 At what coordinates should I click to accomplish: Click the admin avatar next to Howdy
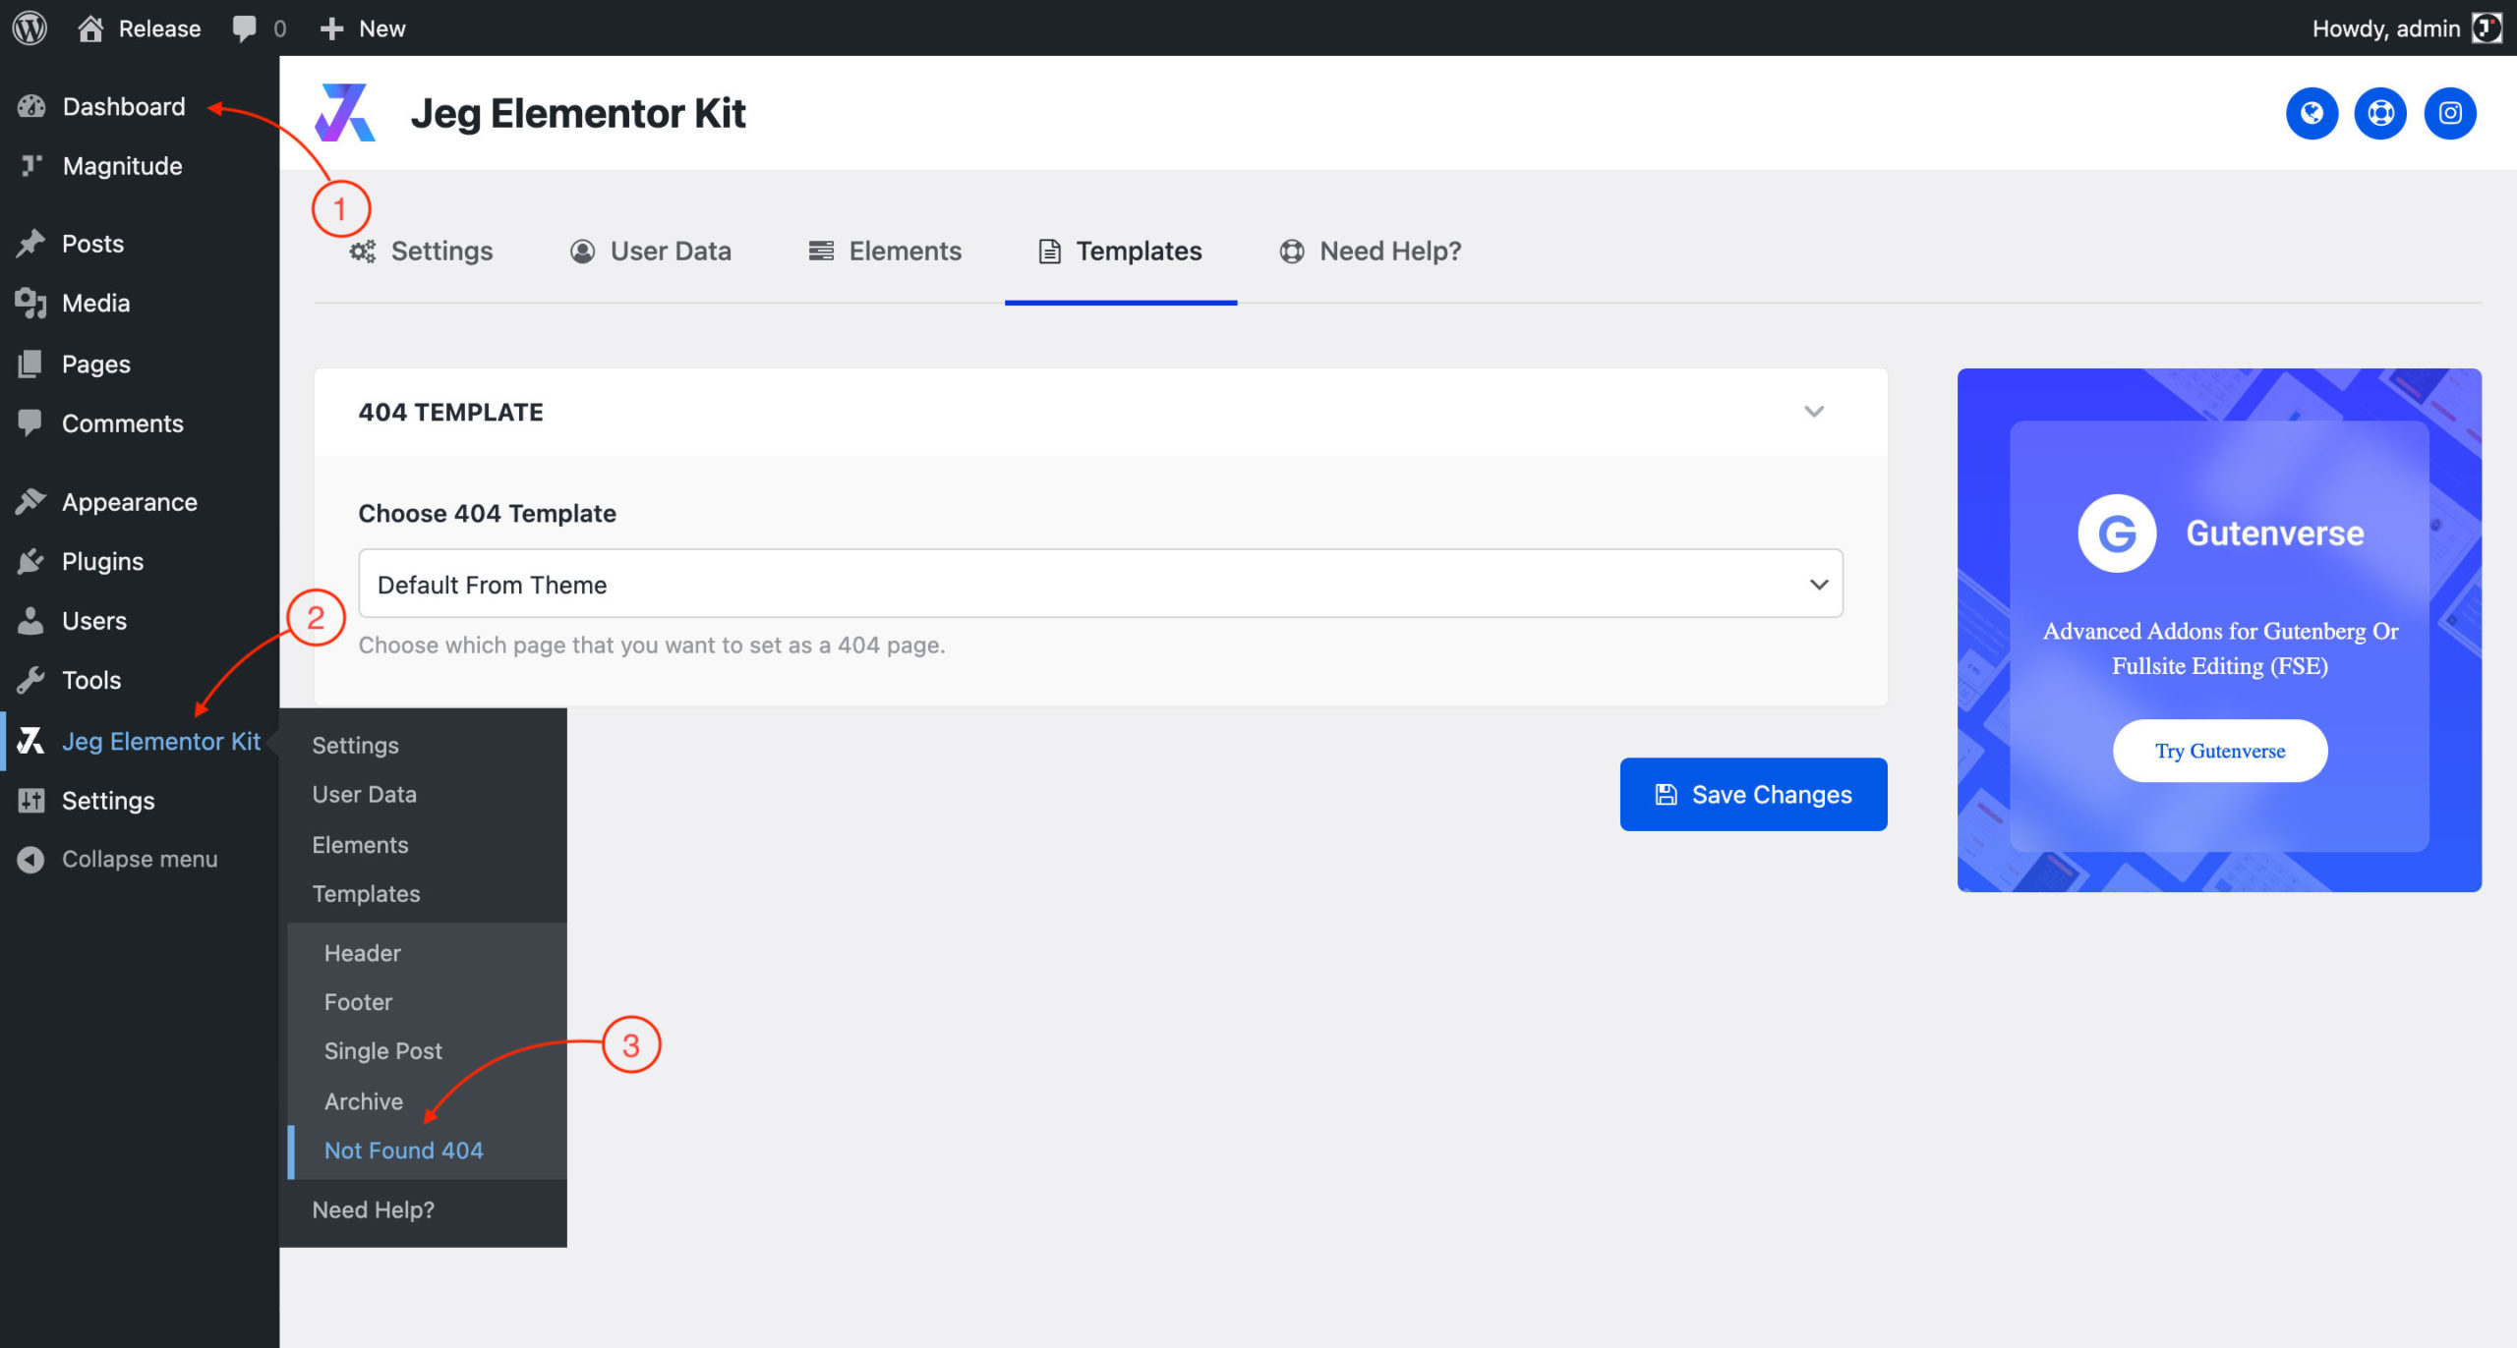2487,28
